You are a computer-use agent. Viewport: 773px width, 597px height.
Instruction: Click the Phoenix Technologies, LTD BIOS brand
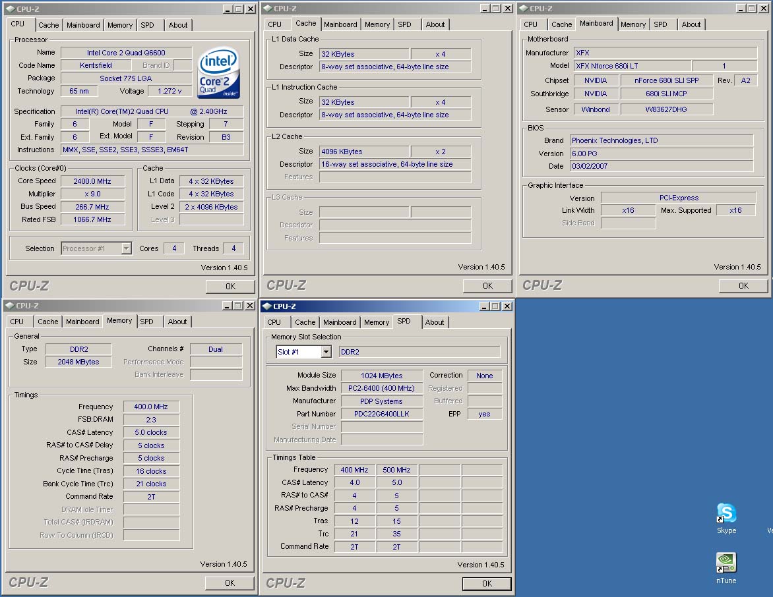(662, 140)
